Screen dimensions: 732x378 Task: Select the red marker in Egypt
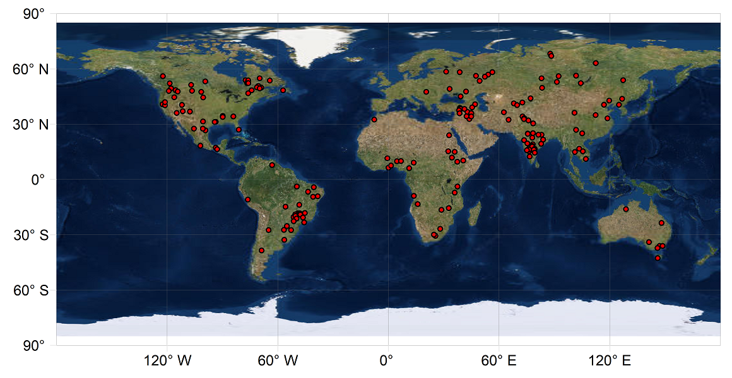[449, 135]
